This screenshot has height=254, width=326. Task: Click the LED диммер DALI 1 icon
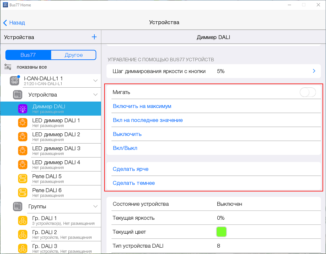(x=23, y=123)
